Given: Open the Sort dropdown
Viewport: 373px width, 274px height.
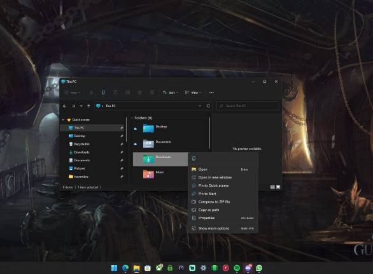Looking at the screenshot, I should 171,92.
